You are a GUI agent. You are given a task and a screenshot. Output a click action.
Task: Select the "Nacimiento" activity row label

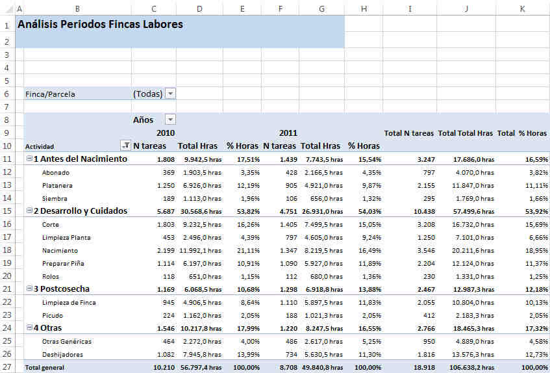(60, 251)
